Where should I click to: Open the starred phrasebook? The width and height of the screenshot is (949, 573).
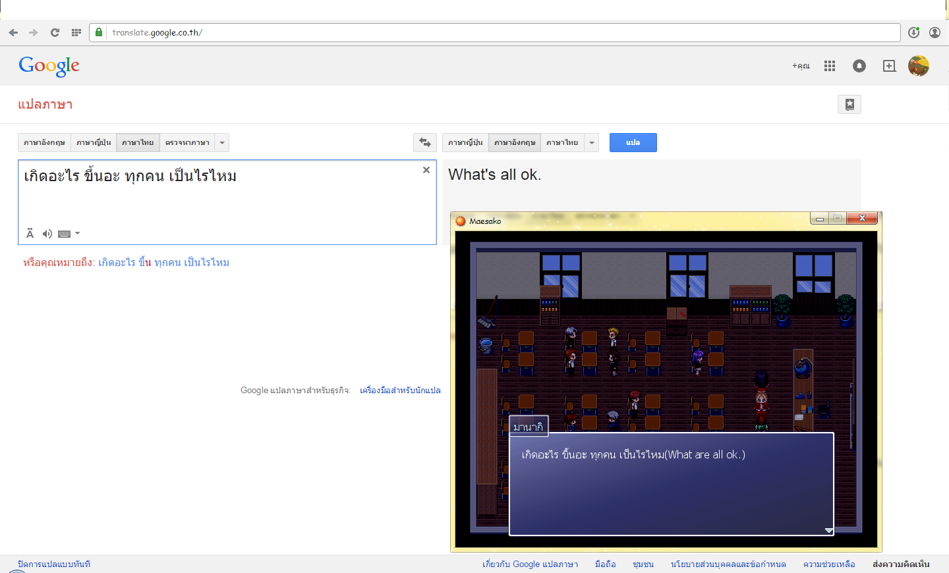[849, 104]
